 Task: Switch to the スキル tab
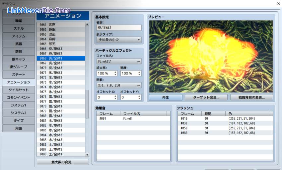pyautogui.click(x=19, y=29)
